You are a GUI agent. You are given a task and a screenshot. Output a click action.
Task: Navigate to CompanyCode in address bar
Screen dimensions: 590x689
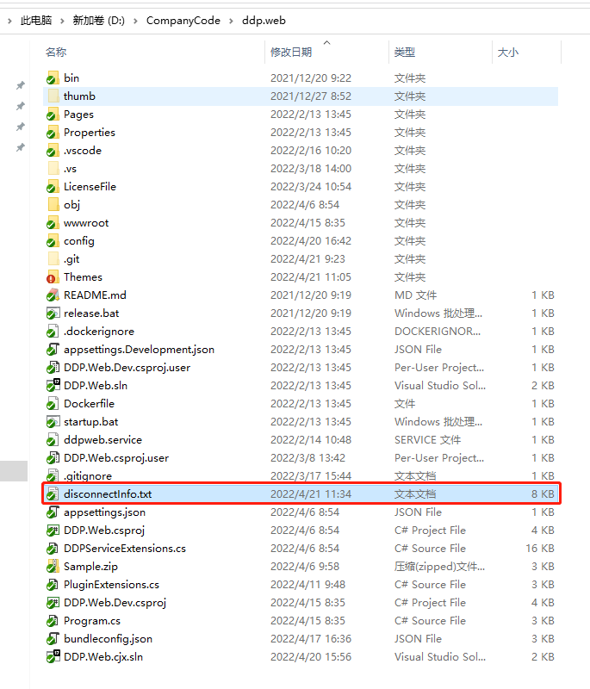click(183, 20)
